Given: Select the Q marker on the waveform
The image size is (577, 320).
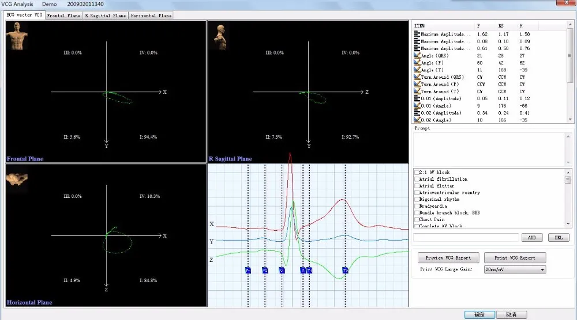Looking at the screenshot, I should click(282, 270).
